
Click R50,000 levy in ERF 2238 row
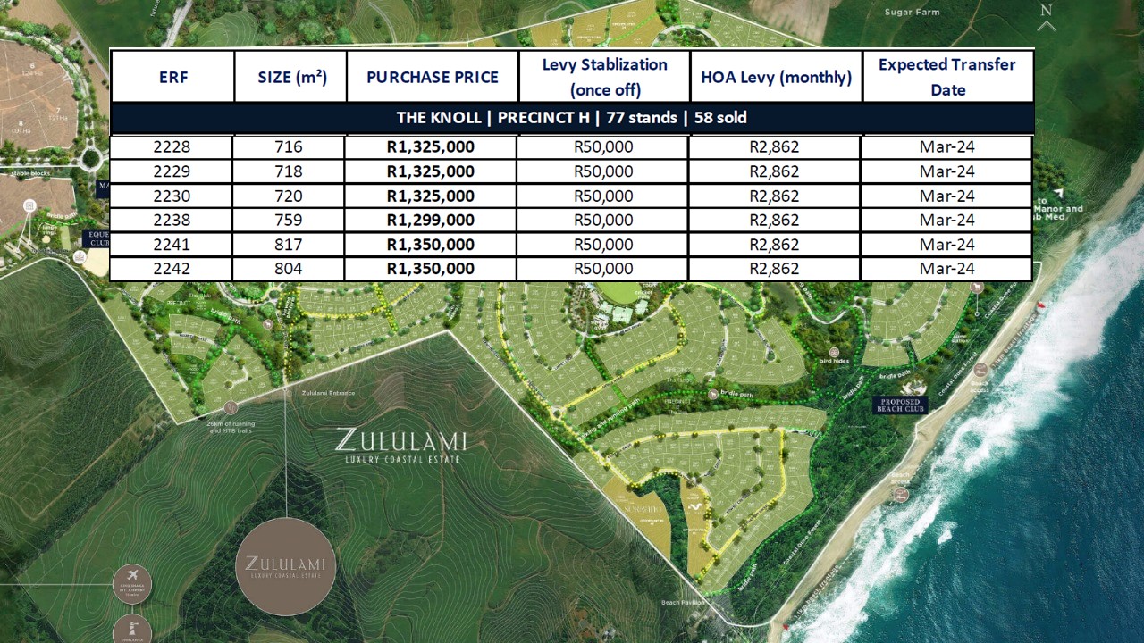[x=603, y=221]
